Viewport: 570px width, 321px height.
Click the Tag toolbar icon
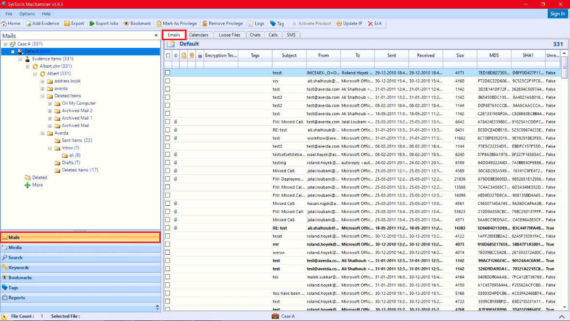(273, 24)
